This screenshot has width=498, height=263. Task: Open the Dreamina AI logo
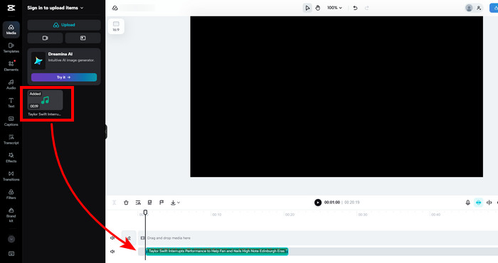pos(38,60)
